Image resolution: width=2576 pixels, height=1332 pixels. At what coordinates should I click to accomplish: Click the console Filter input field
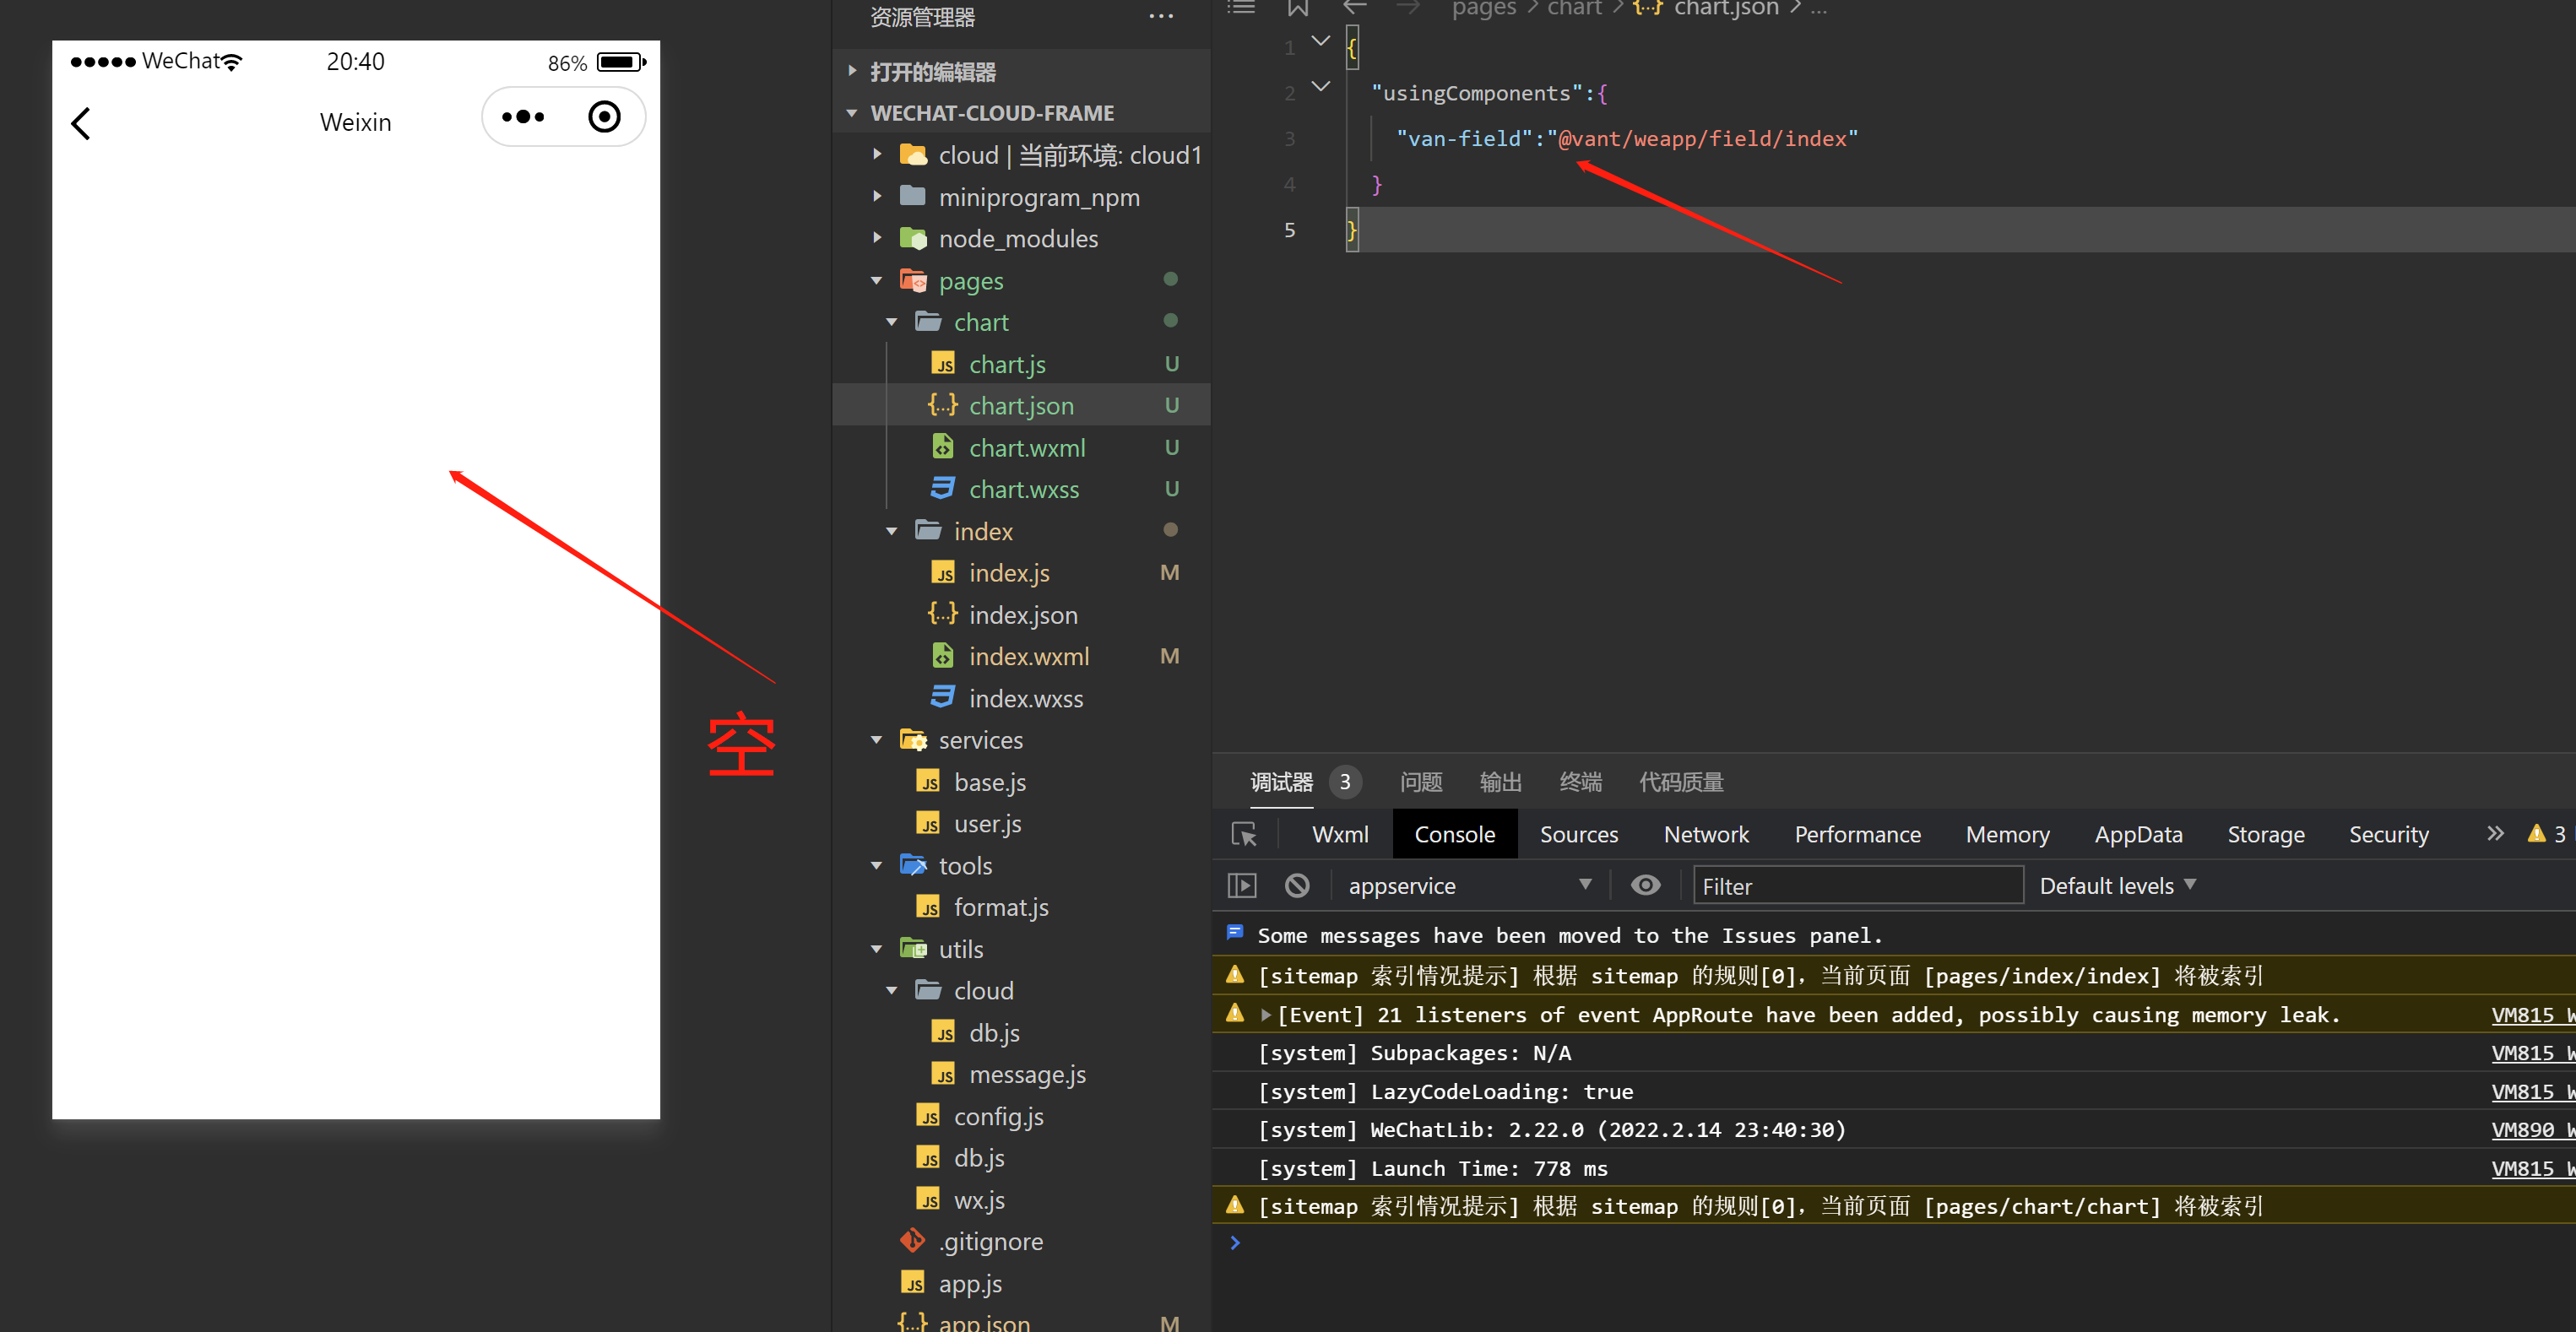1857,886
